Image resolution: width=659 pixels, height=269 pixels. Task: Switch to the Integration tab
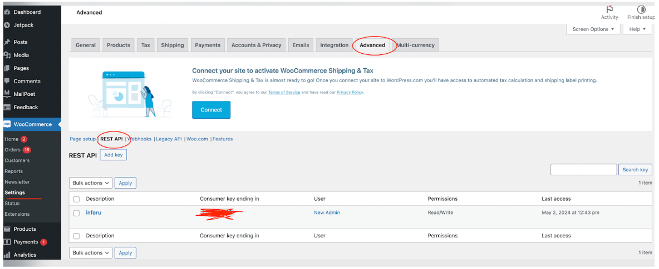tap(335, 45)
